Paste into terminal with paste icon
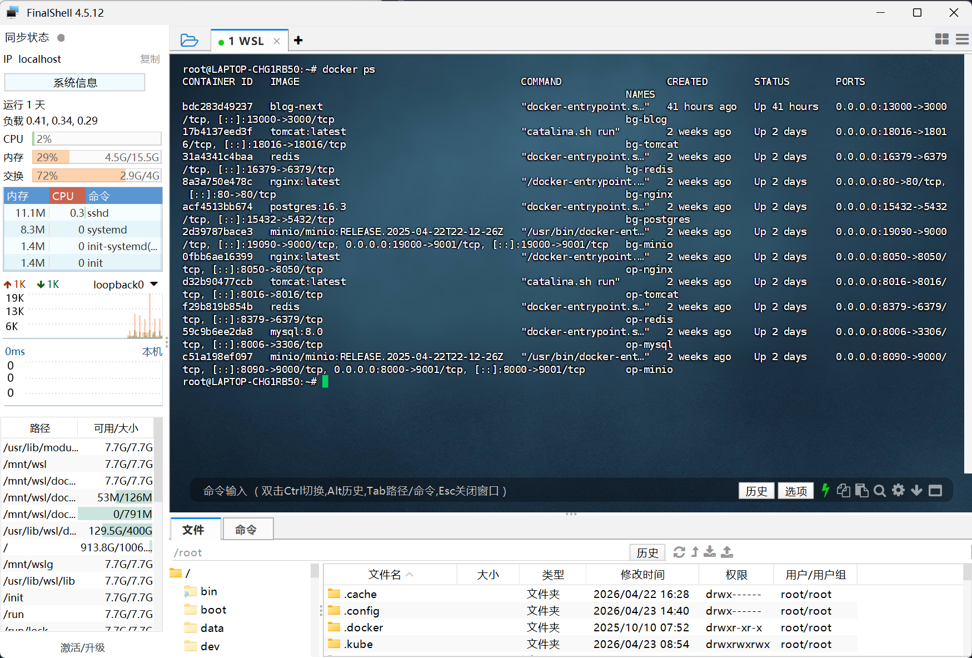This screenshot has height=658, width=972. click(x=862, y=490)
